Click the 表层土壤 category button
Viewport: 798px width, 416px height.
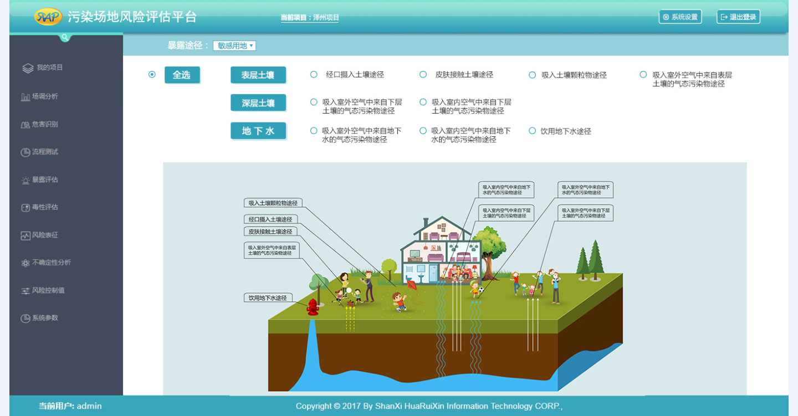click(x=258, y=75)
